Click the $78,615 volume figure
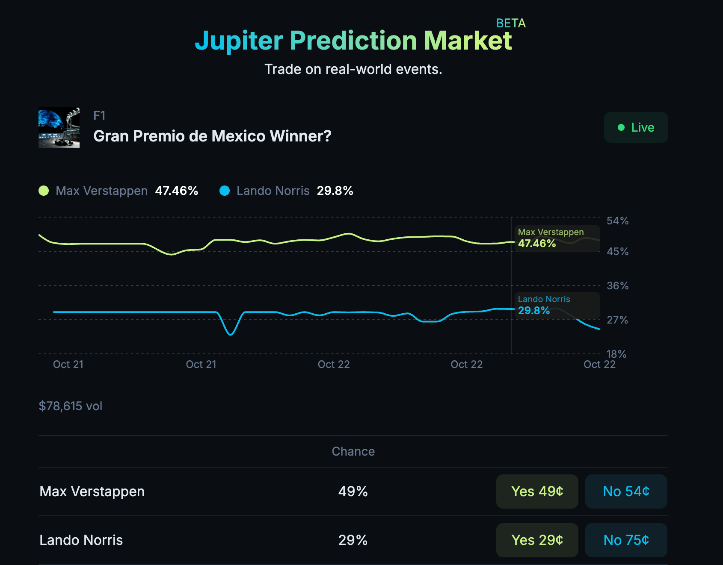The height and width of the screenshot is (565, 723). pos(71,406)
